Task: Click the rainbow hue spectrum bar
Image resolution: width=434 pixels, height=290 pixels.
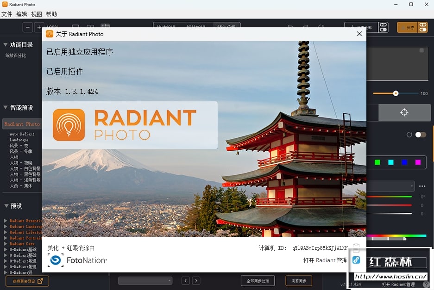Action: point(396,236)
